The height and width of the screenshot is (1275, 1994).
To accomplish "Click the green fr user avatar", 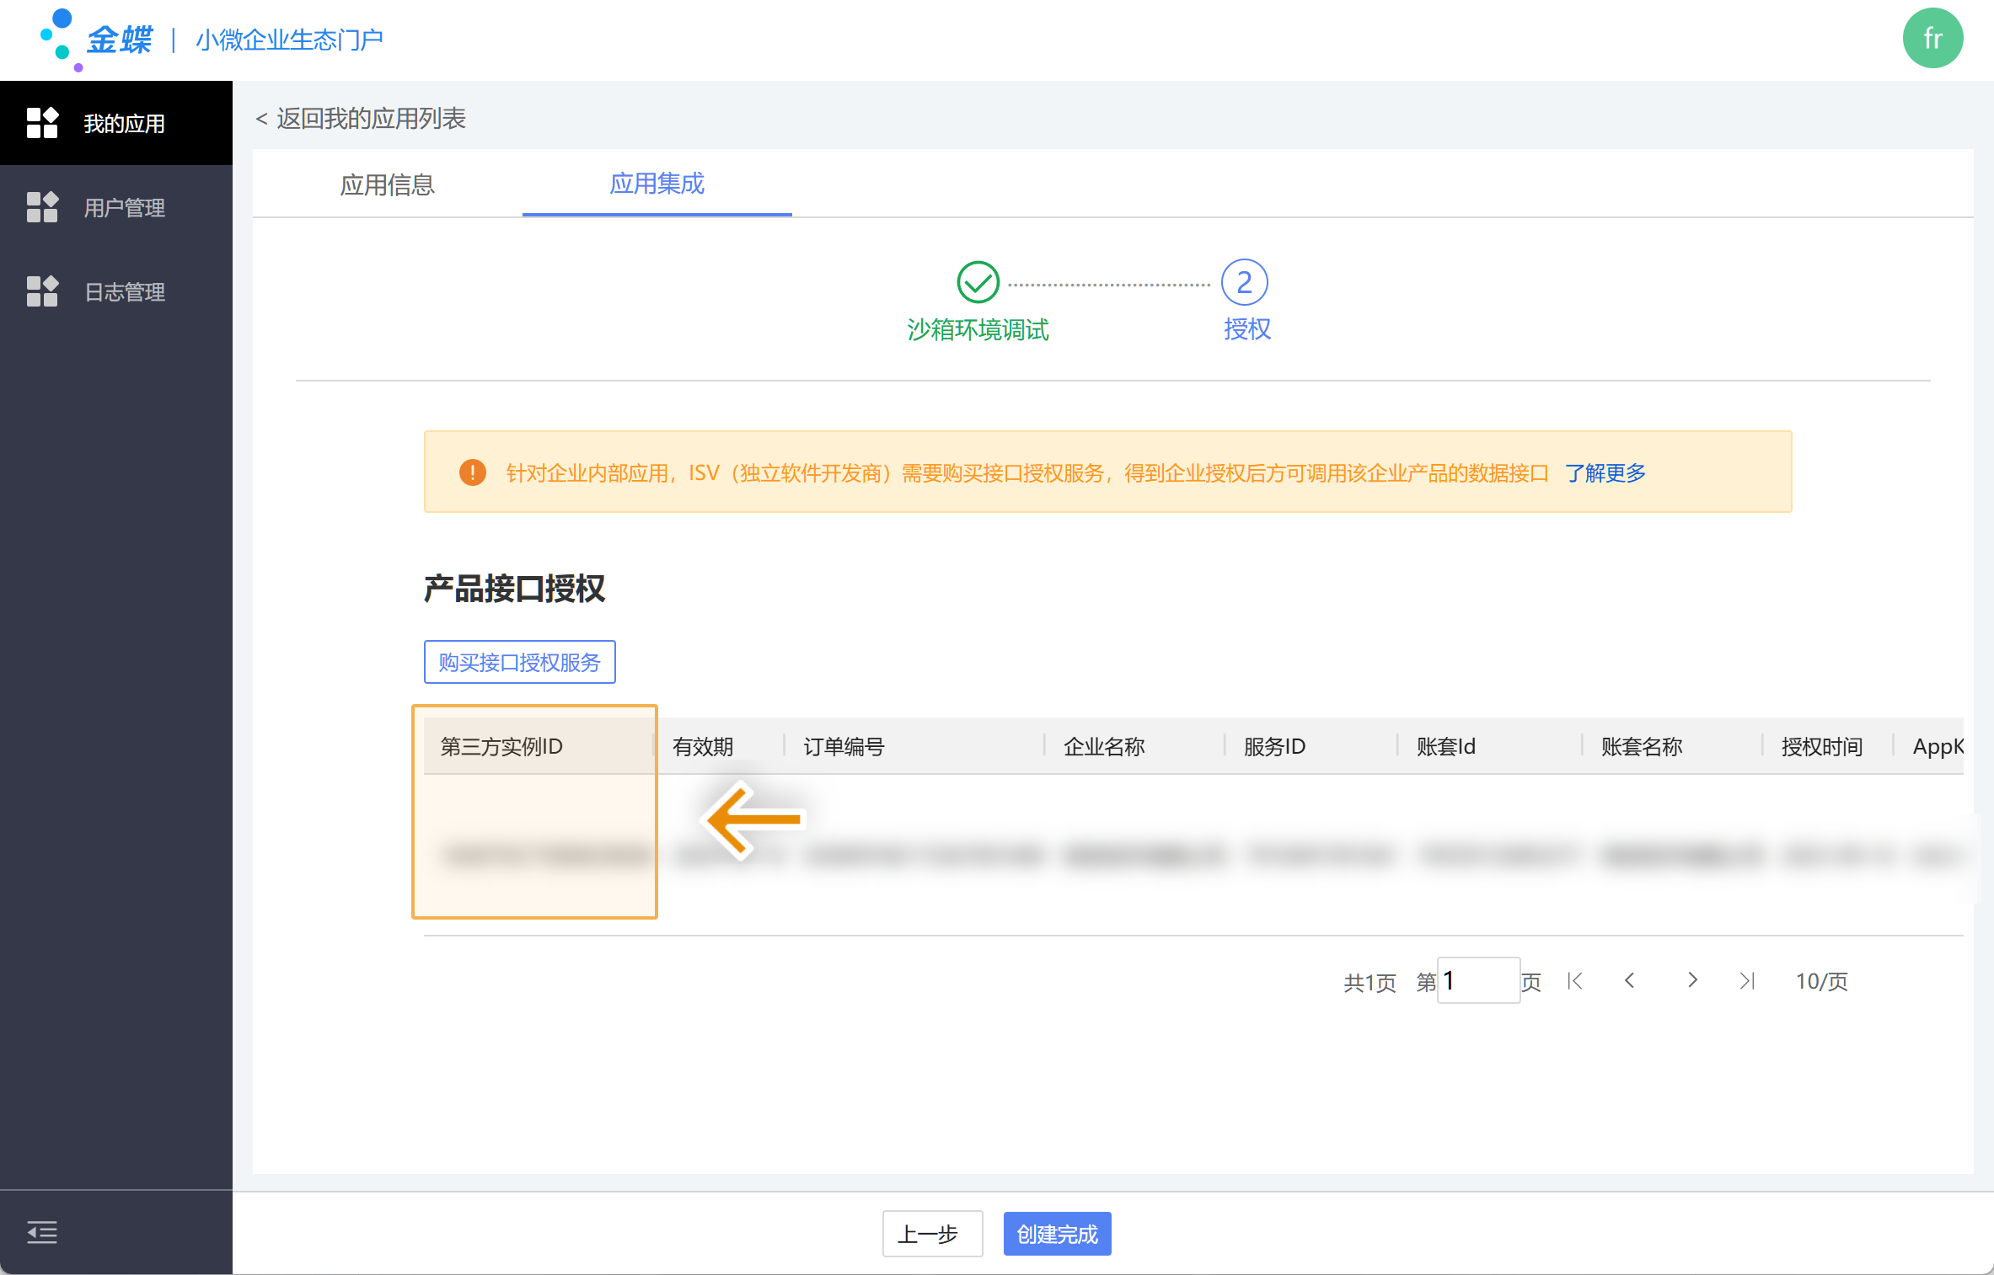I will 1932,39.
